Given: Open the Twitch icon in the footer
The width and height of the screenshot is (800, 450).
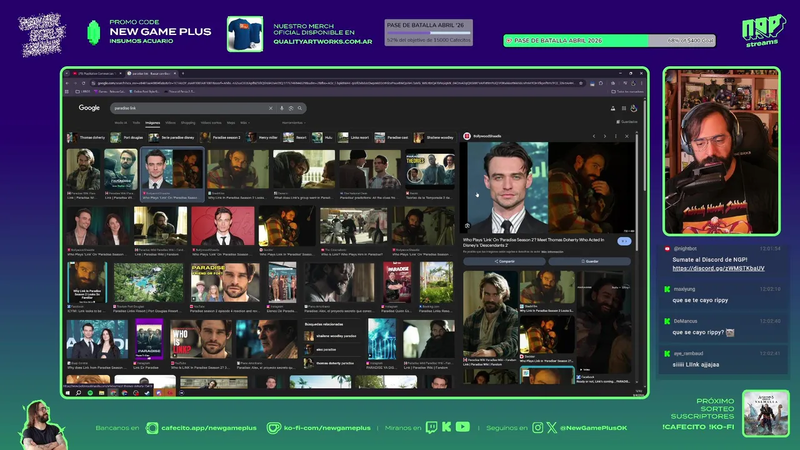Looking at the screenshot, I should (432, 427).
